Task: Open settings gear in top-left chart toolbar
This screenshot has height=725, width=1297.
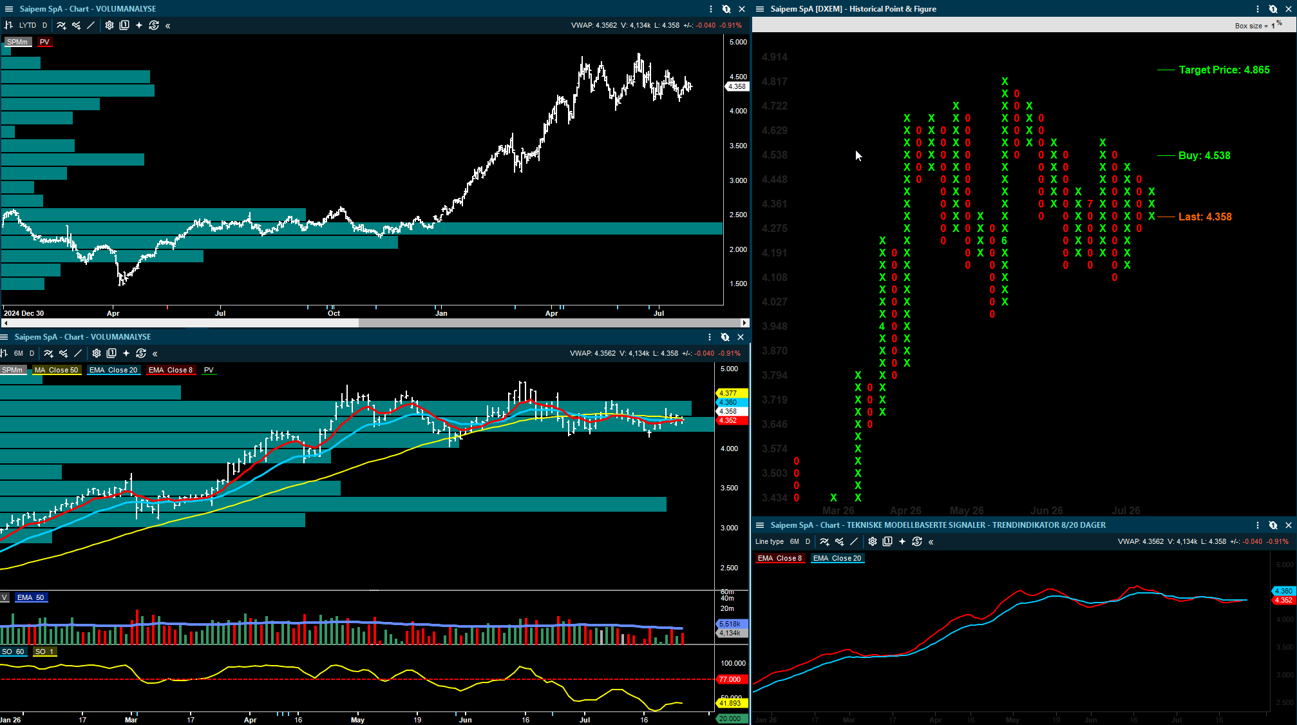Action: pos(109,25)
